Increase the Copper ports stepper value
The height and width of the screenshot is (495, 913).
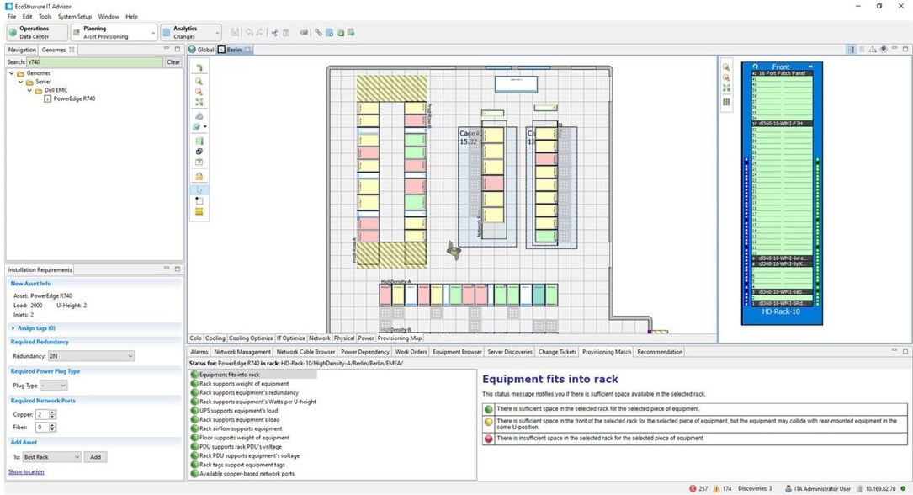(53, 412)
